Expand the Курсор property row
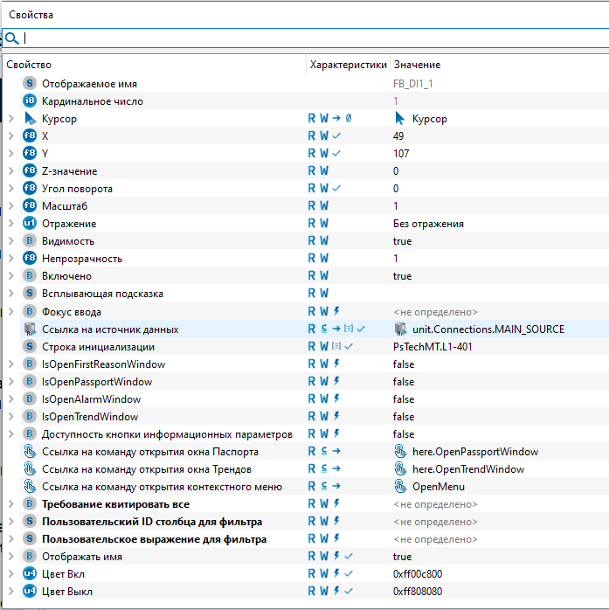The width and height of the screenshot is (609, 610). pos(10,119)
